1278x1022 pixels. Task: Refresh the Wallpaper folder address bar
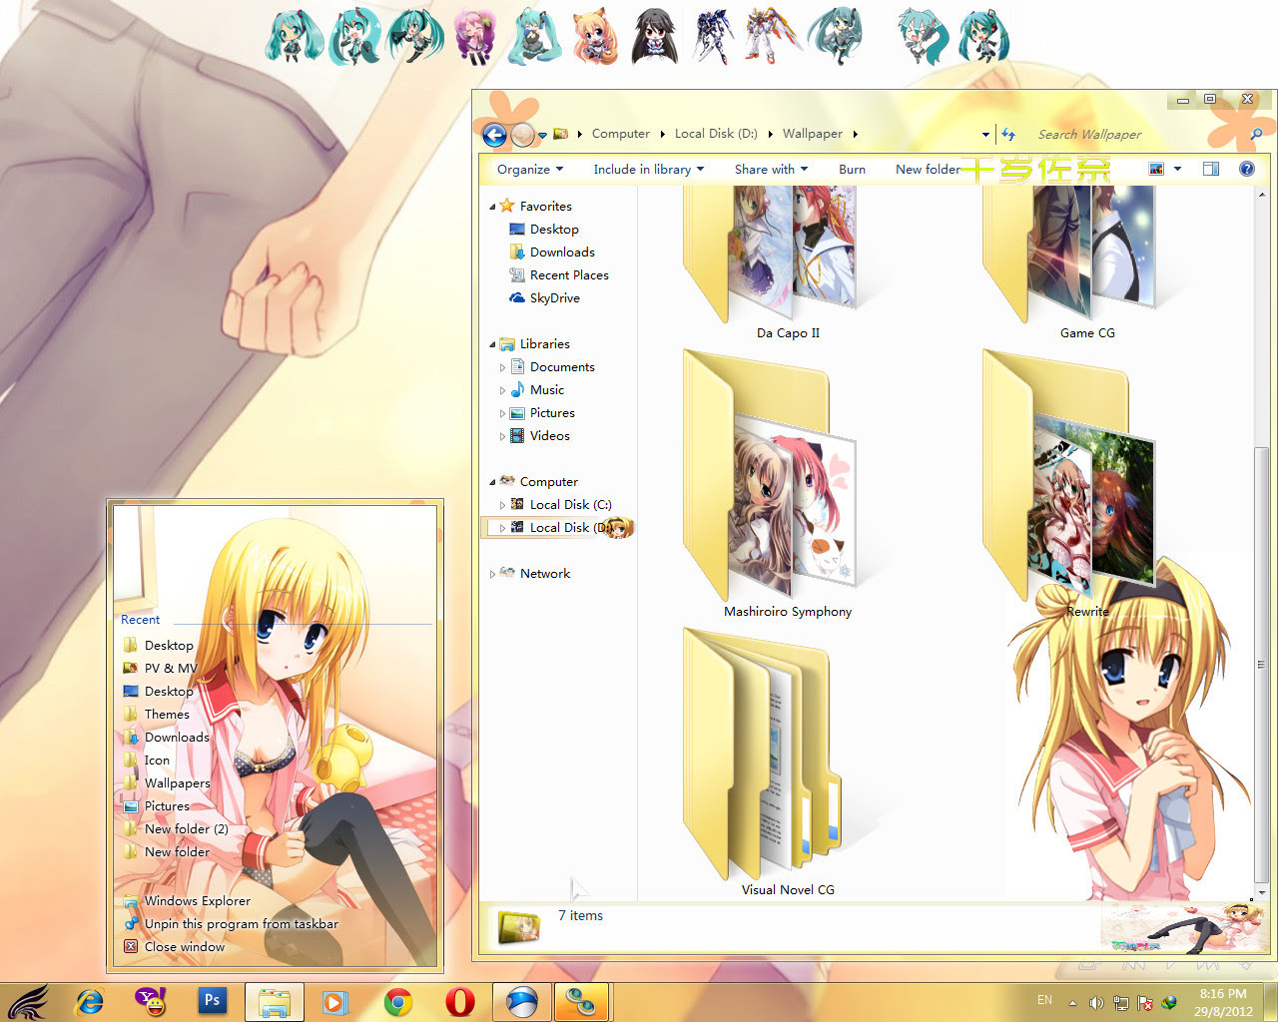pos(1008,134)
